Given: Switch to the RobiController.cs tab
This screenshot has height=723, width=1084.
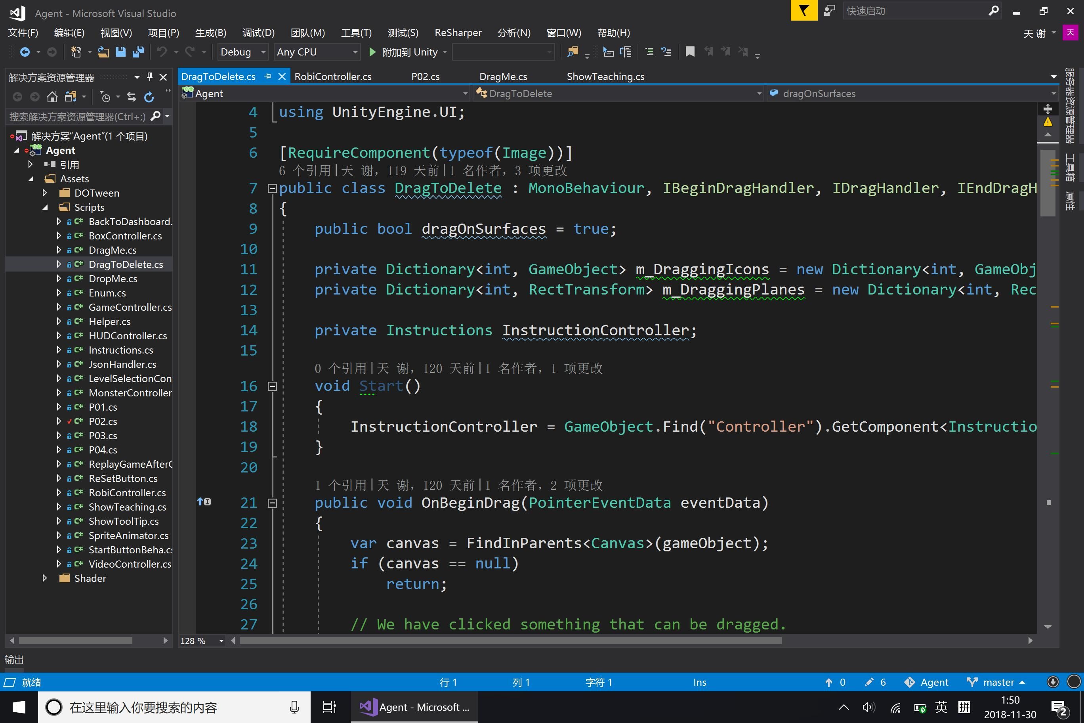Looking at the screenshot, I should coord(333,77).
